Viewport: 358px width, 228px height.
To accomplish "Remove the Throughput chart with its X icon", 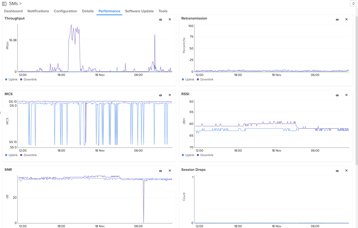I will [x=169, y=20].
